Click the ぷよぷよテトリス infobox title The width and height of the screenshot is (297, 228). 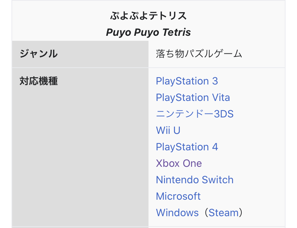click(148, 16)
